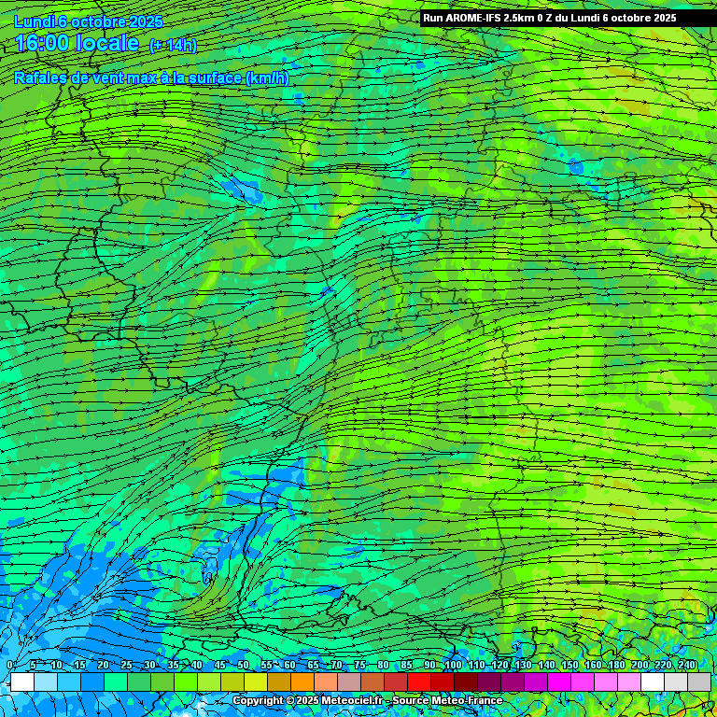Screen dimensions: 717x717
Task: Click the (+14h) forecast offset text
Action: (x=173, y=46)
